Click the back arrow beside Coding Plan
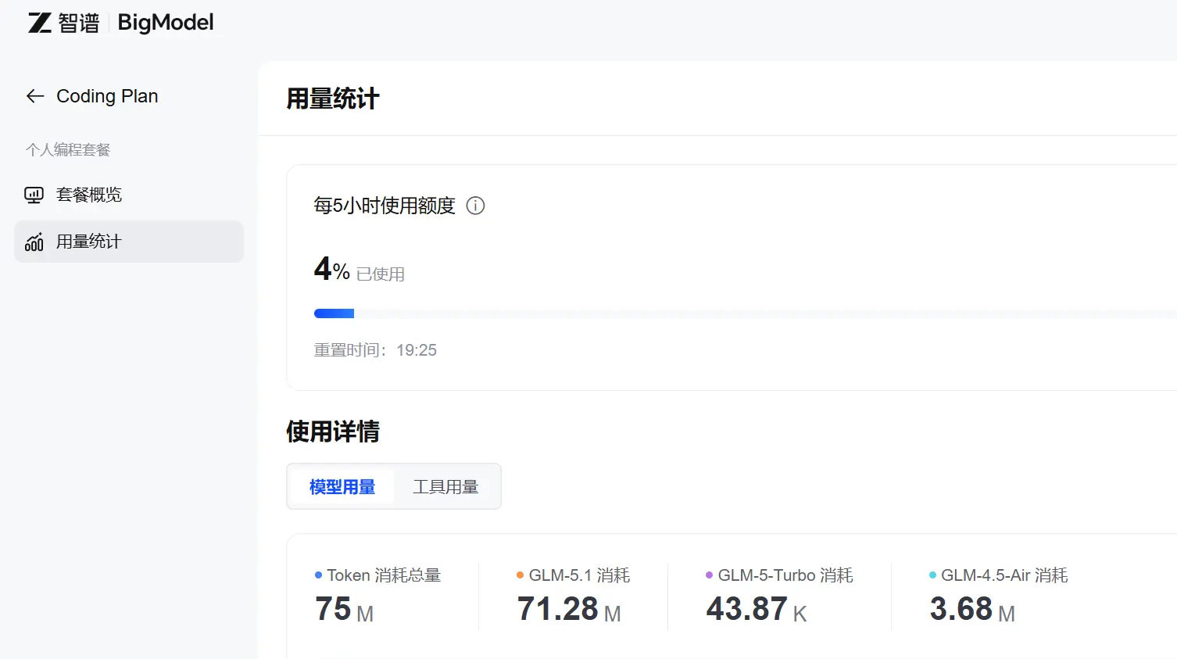The image size is (1177, 659). click(x=35, y=96)
